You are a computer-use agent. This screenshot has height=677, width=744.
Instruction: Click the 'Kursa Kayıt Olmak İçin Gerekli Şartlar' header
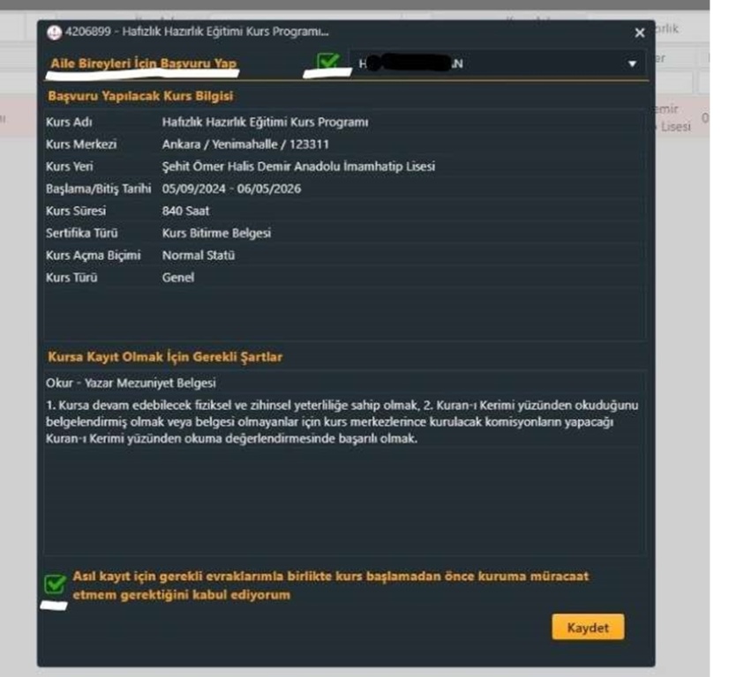pyautogui.click(x=166, y=357)
